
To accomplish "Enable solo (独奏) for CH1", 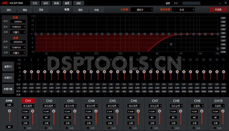I will [25, 128].
